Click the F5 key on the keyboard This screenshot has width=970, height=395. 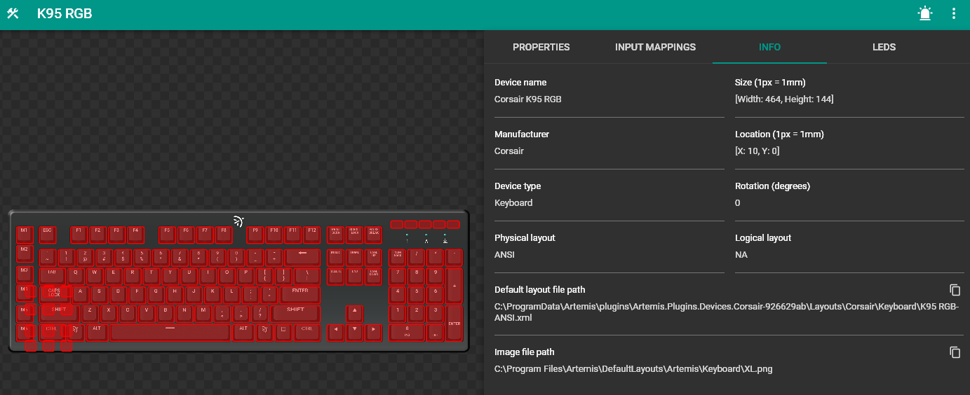(167, 234)
